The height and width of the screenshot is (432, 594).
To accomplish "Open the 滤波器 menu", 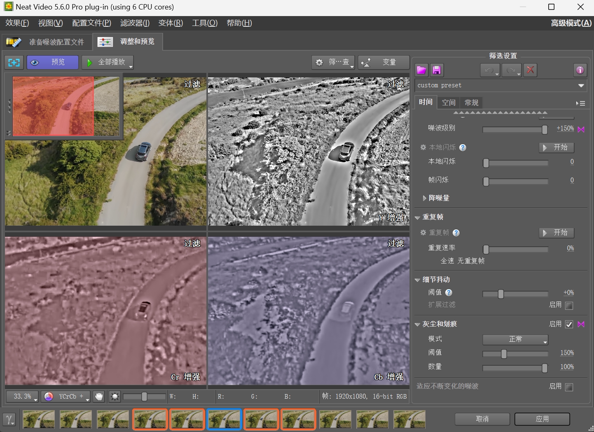I will click(135, 23).
